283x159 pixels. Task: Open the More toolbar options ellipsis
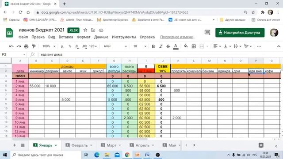pyautogui.click(x=259, y=46)
